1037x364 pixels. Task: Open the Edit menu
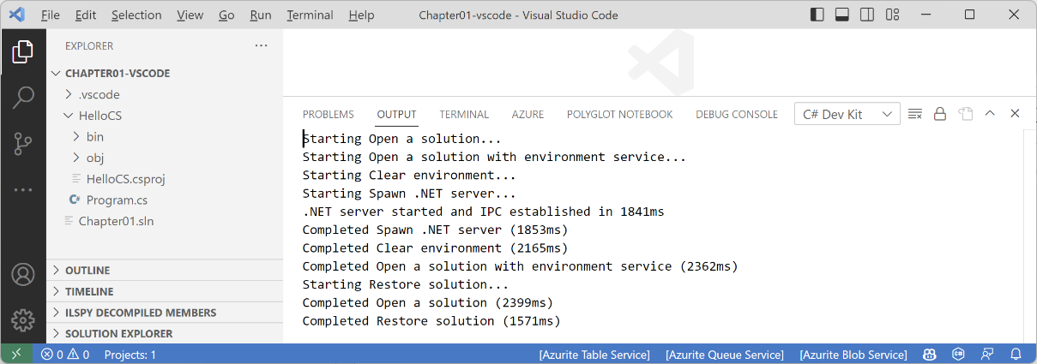click(86, 15)
